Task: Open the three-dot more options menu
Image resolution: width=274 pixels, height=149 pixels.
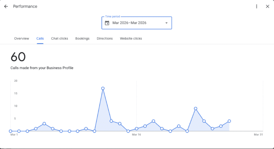Action: point(257,6)
